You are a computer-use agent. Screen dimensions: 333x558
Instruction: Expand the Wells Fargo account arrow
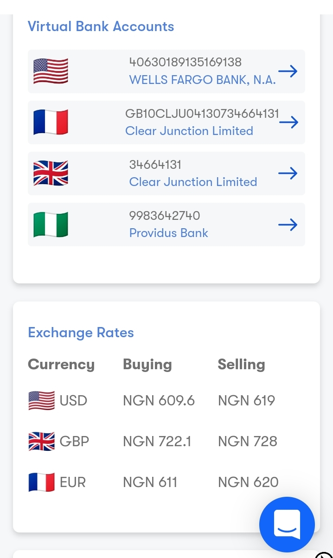tap(288, 71)
